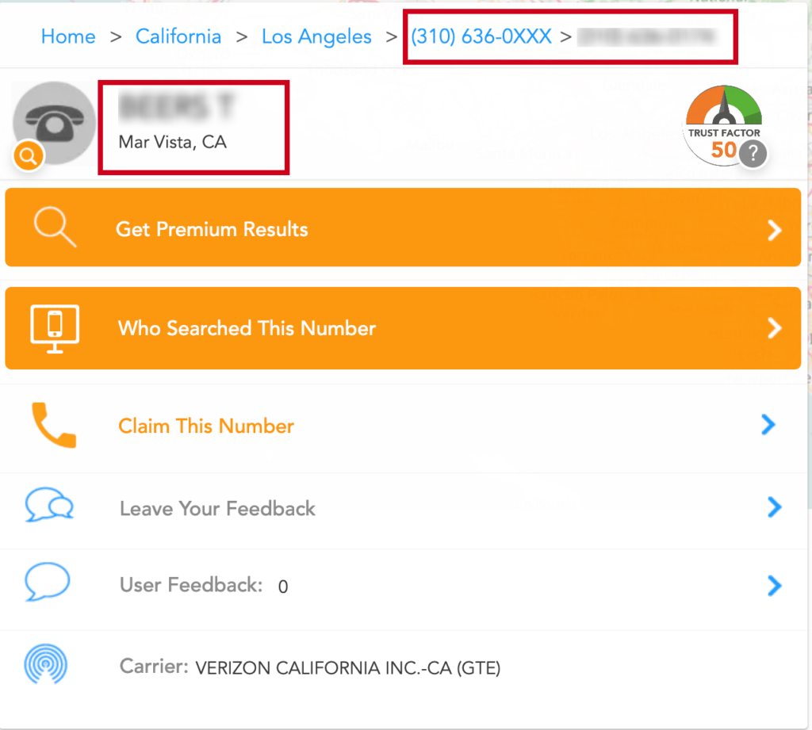Open Claim This Number blue chevron

(x=768, y=425)
